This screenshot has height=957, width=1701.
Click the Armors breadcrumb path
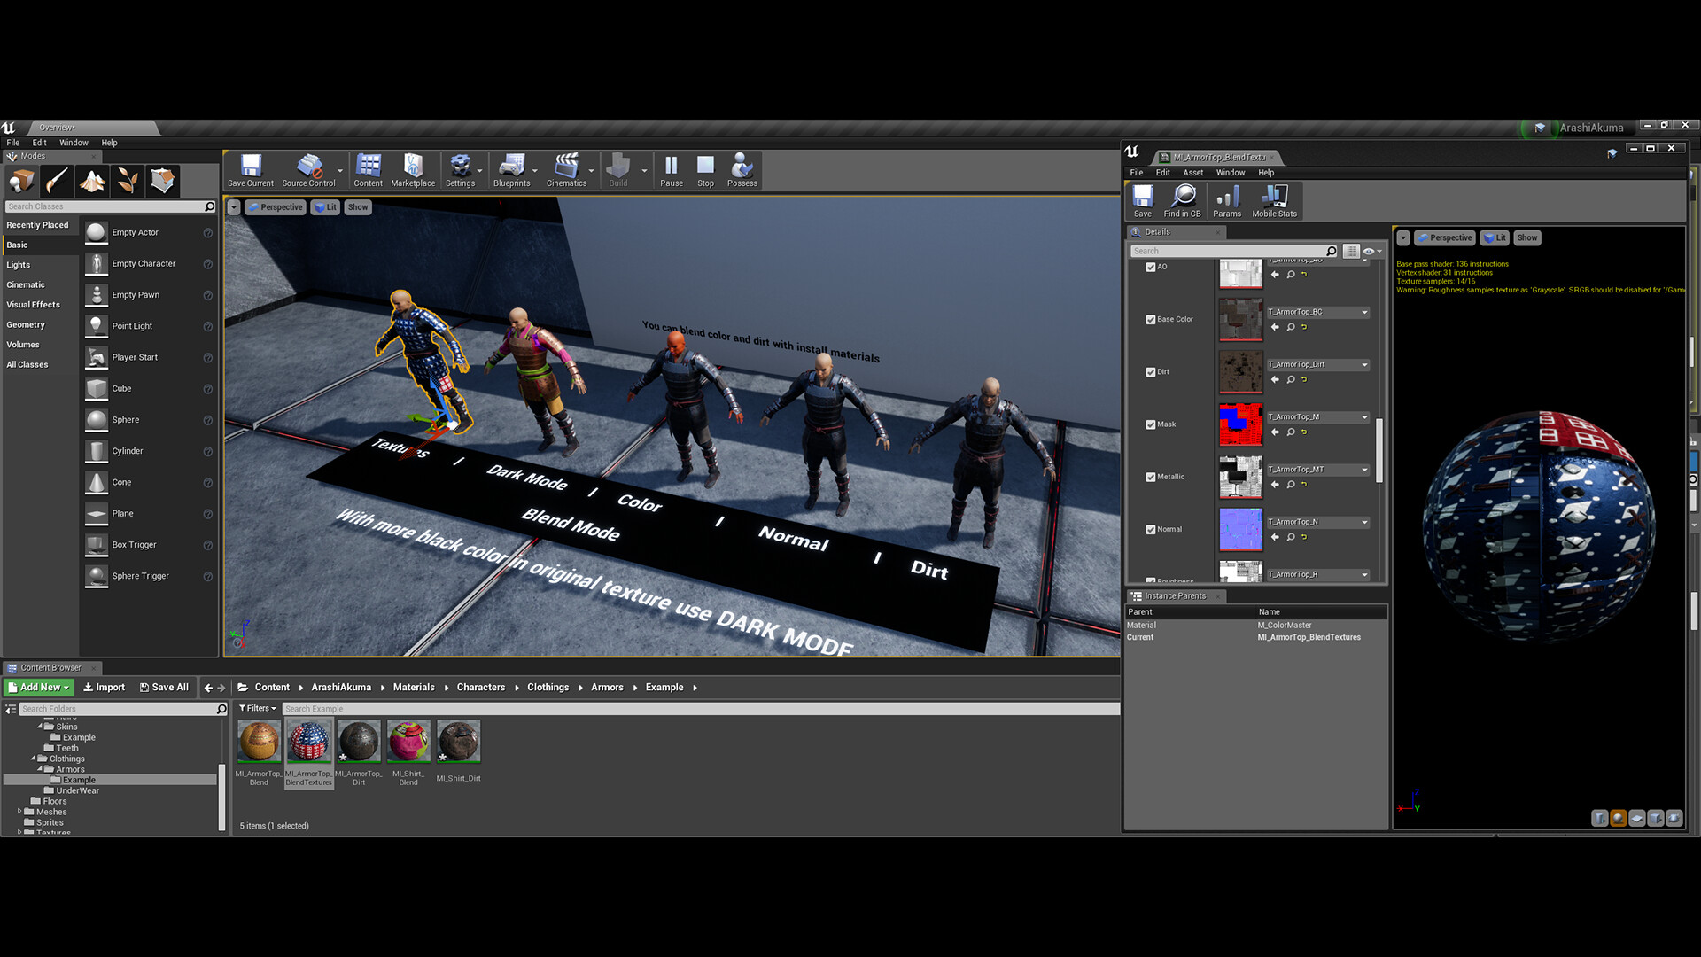(607, 687)
